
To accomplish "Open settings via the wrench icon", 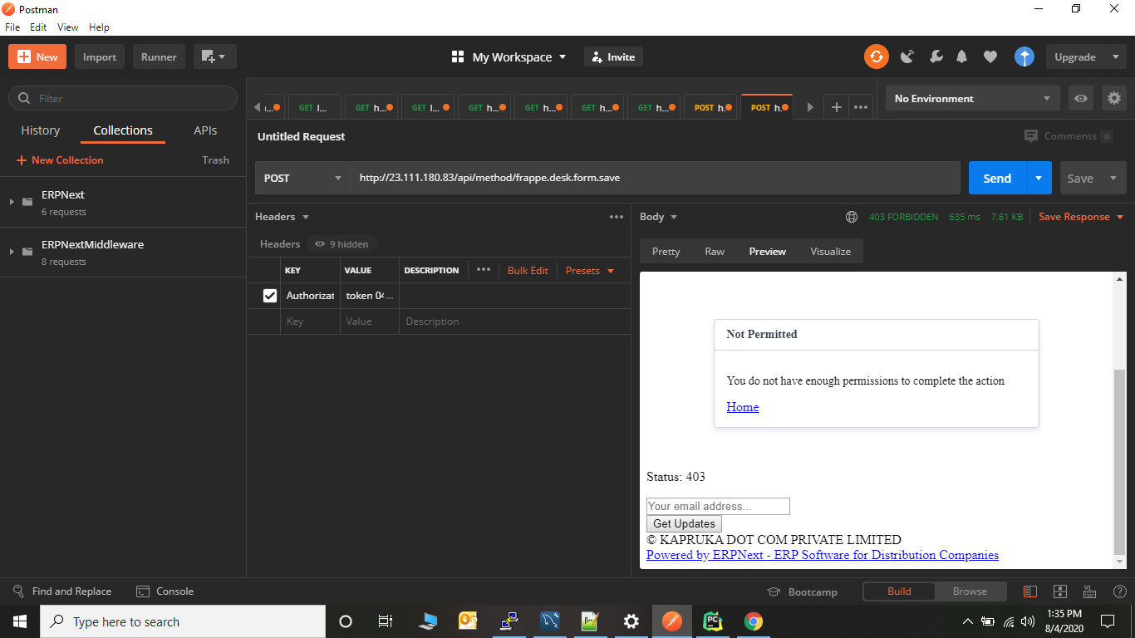I will pos(936,56).
